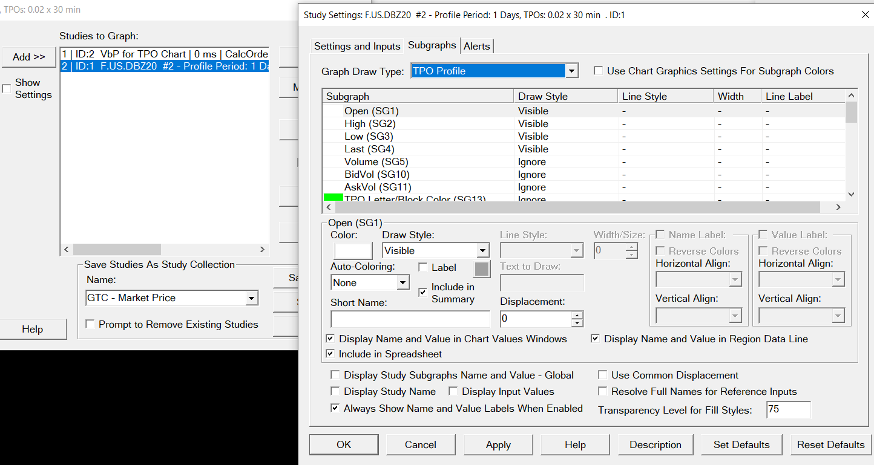Click the subgraph list scroll-right arrow
This screenshot has height=465, width=874.
tap(838, 207)
